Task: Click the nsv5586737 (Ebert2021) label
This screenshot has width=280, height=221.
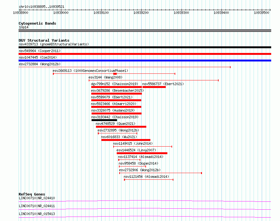Action: click(x=163, y=84)
